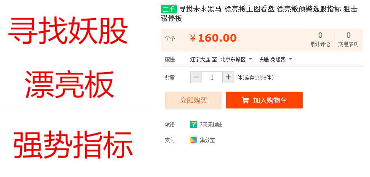Click the colorful 集分宝 payment icon
This screenshot has width=370, height=177.
(x=194, y=140)
